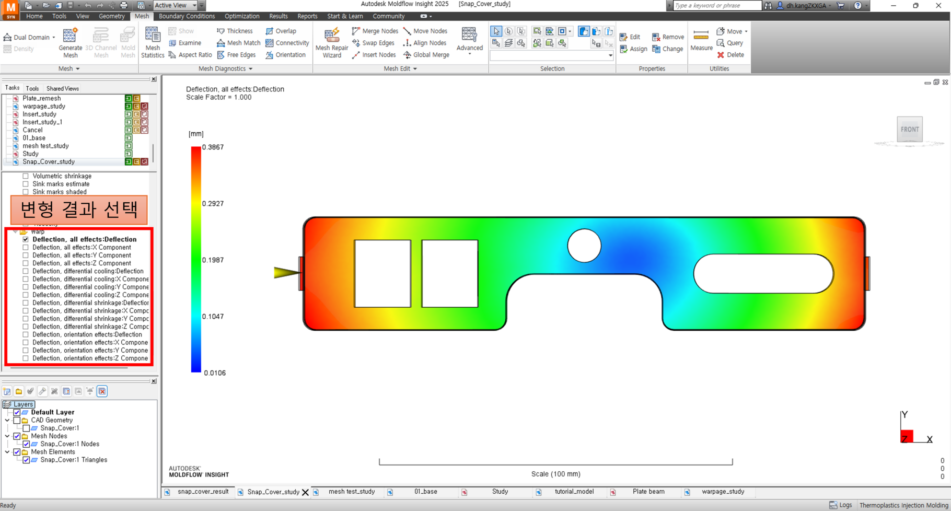This screenshot has width=951, height=511.
Task: Open the Selection filter combo box
Action: [x=552, y=55]
